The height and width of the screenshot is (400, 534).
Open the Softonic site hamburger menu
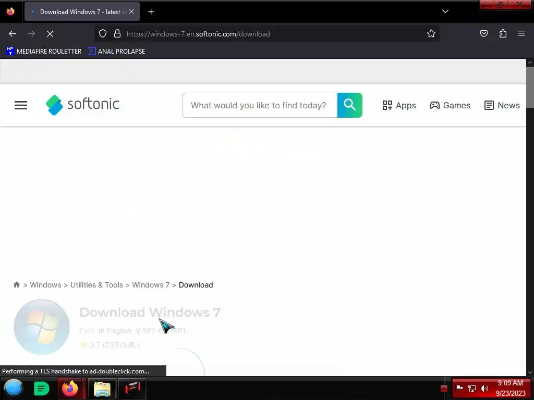[21, 105]
